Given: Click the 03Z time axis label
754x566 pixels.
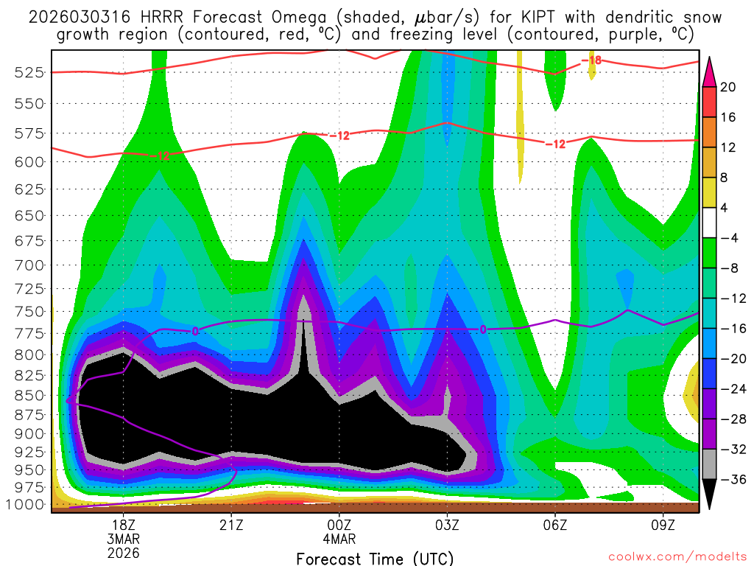Looking at the screenshot, I should (x=447, y=525).
